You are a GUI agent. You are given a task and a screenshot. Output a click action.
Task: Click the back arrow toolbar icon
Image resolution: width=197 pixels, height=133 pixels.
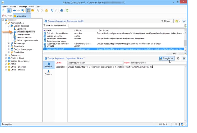[x=14, y=11]
